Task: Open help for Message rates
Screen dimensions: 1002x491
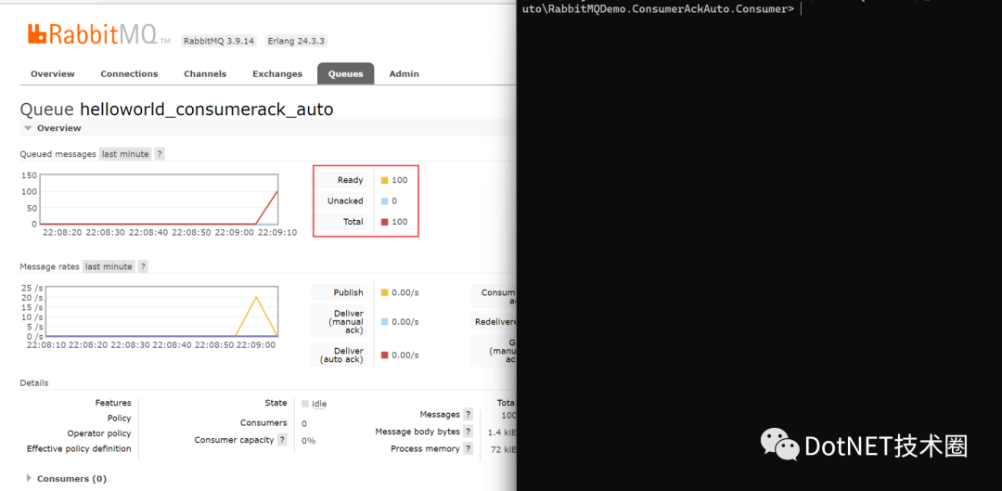Action: click(143, 266)
